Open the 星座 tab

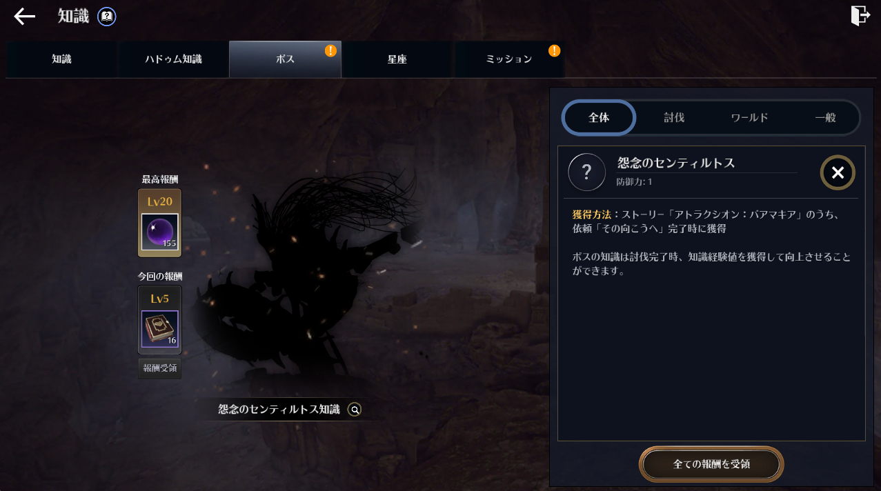pos(397,59)
